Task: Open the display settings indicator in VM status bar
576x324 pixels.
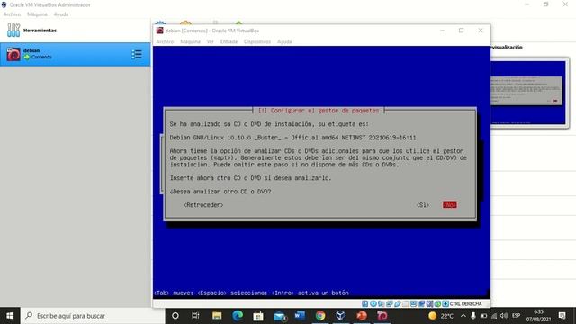Action: click(413, 304)
